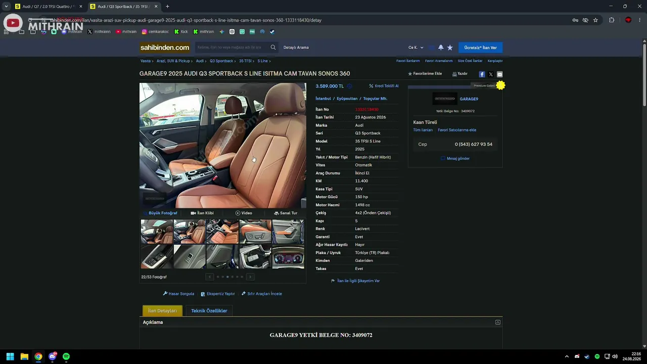Open Hasar Sorgula link
Screen dimensions: 647x364
click(178, 294)
